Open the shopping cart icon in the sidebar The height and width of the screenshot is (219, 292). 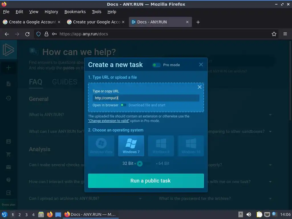coord(8,154)
